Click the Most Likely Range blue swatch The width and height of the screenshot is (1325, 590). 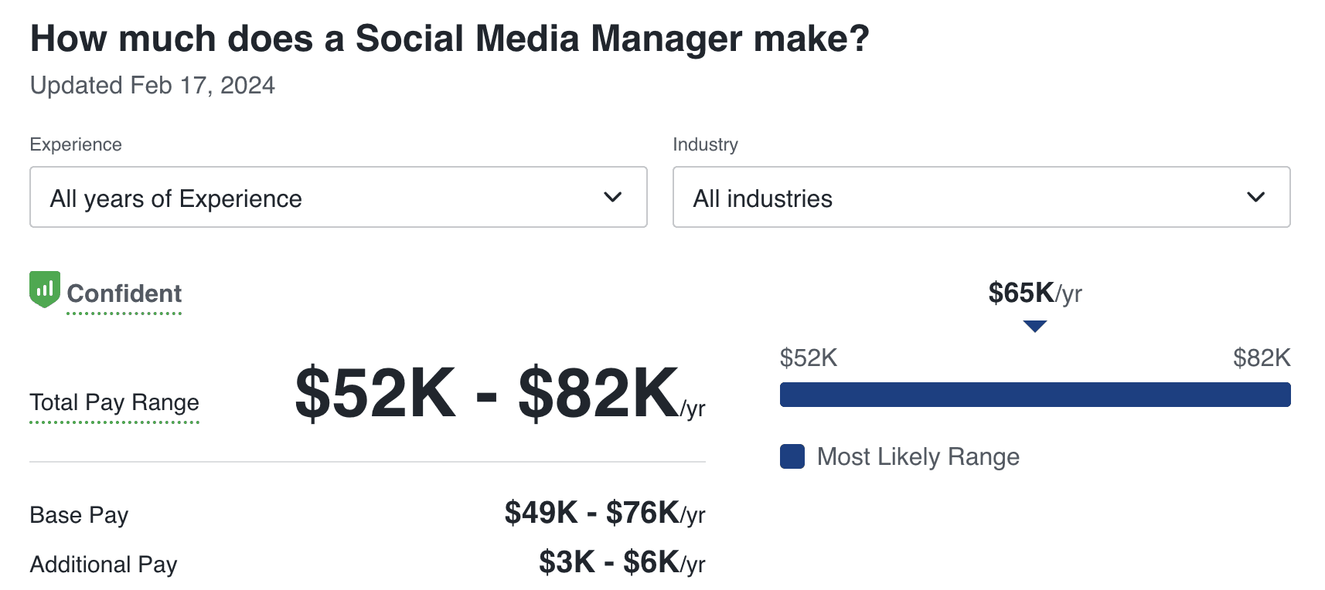pyautogui.click(x=792, y=456)
